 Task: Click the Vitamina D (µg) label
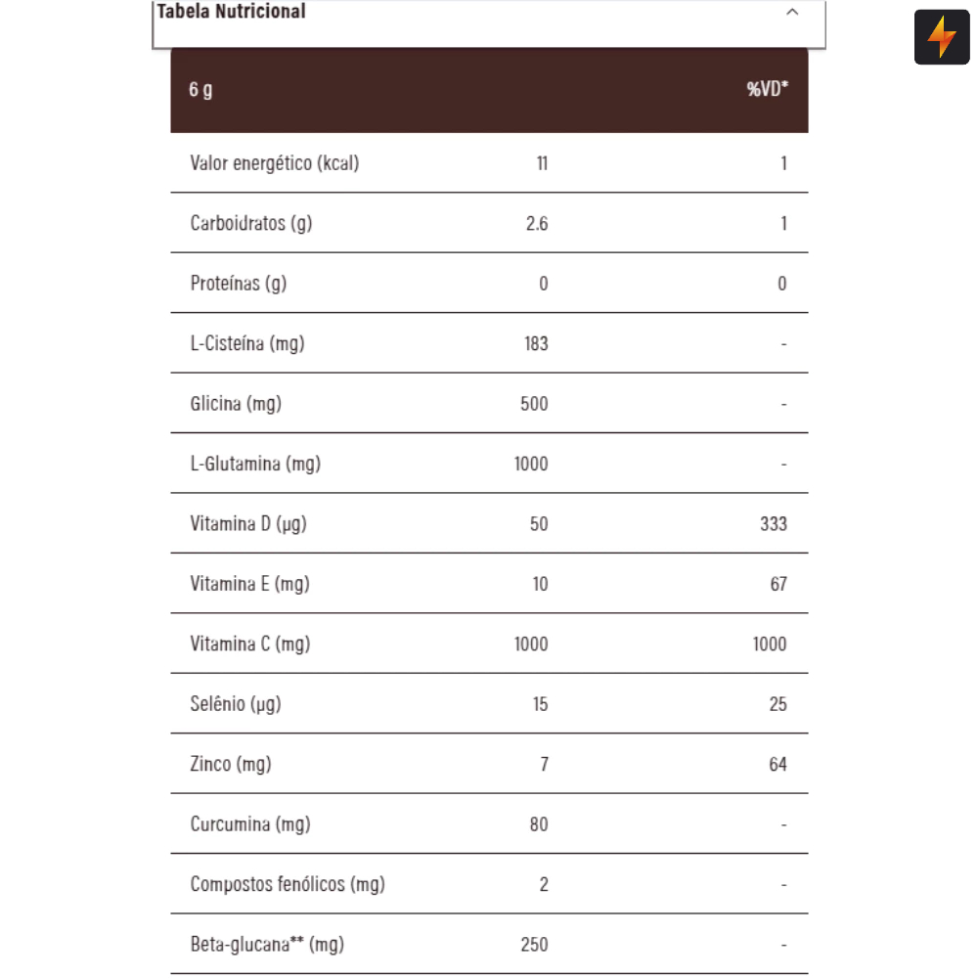pos(248,523)
